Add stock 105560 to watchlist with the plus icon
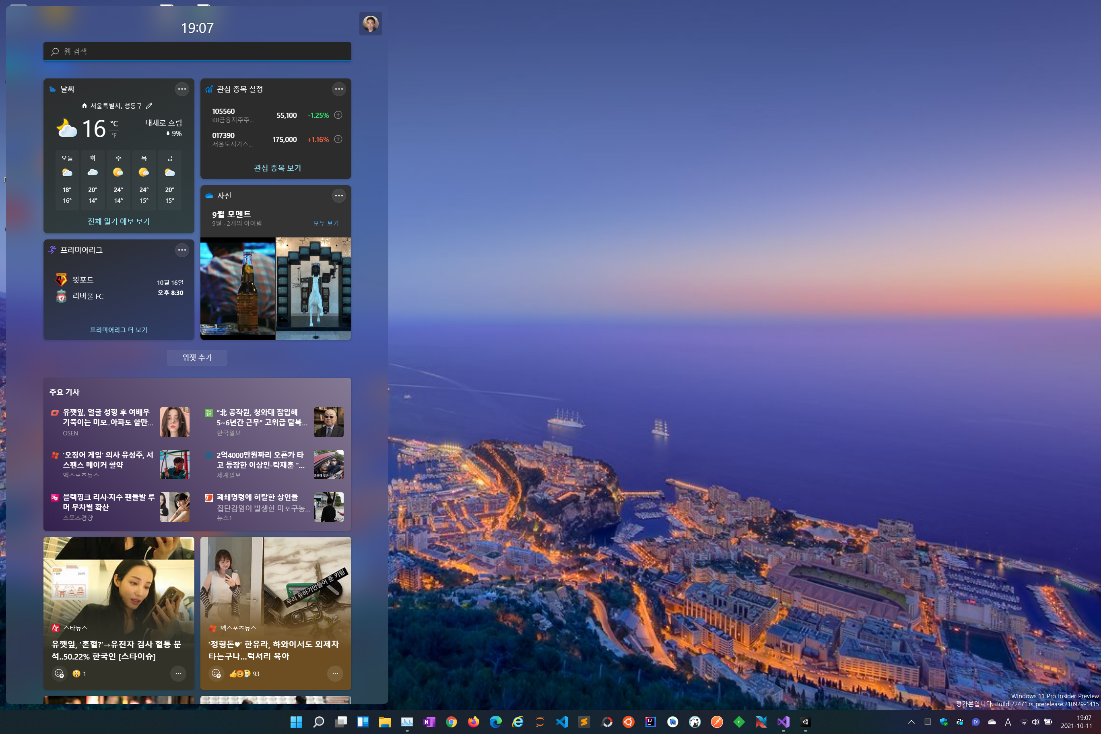Viewport: 1101px width, 734px height. [338, 115]
